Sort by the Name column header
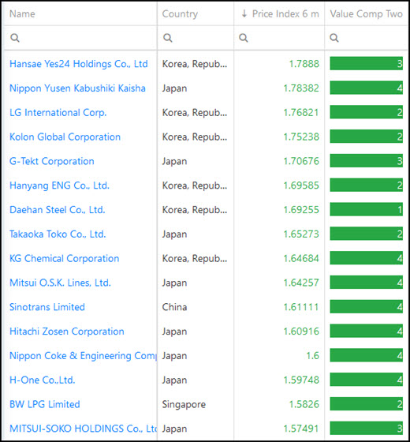This screenshot has height=442, width=410. point(22,14)
